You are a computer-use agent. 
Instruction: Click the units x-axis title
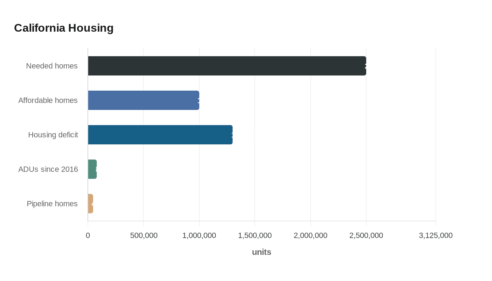[x=261, y=252]
